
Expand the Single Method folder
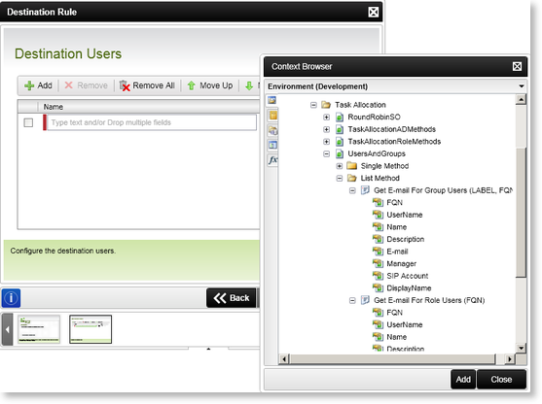tap(340, 166)
